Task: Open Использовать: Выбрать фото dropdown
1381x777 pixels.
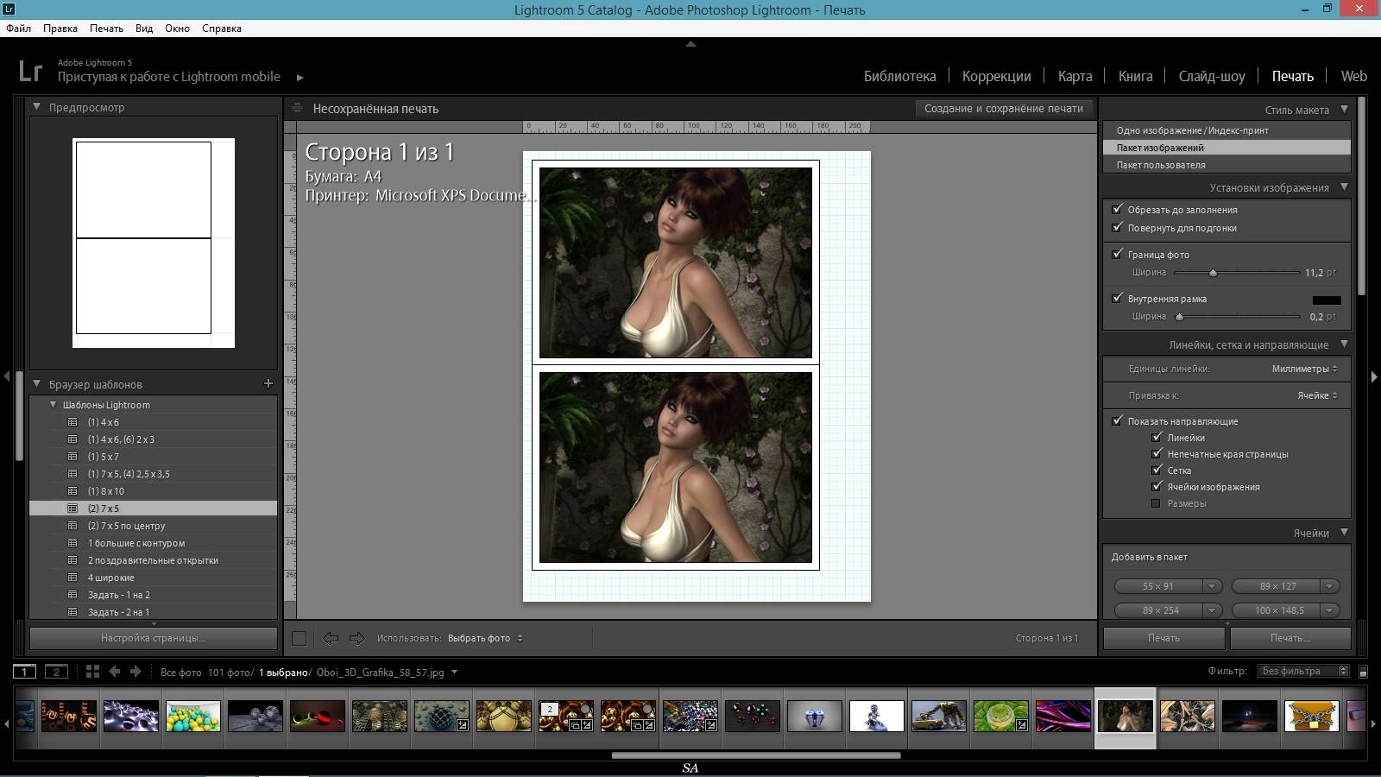Action: coord(484,638)
